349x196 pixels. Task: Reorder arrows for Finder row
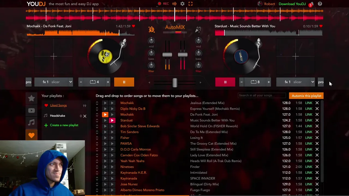click(97, 167)
